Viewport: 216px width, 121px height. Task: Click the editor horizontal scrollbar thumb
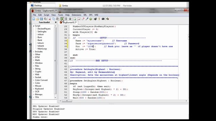point(67,101)
